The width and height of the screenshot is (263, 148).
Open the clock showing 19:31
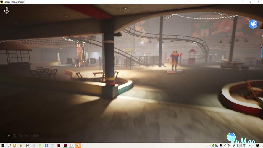point(250,145)
